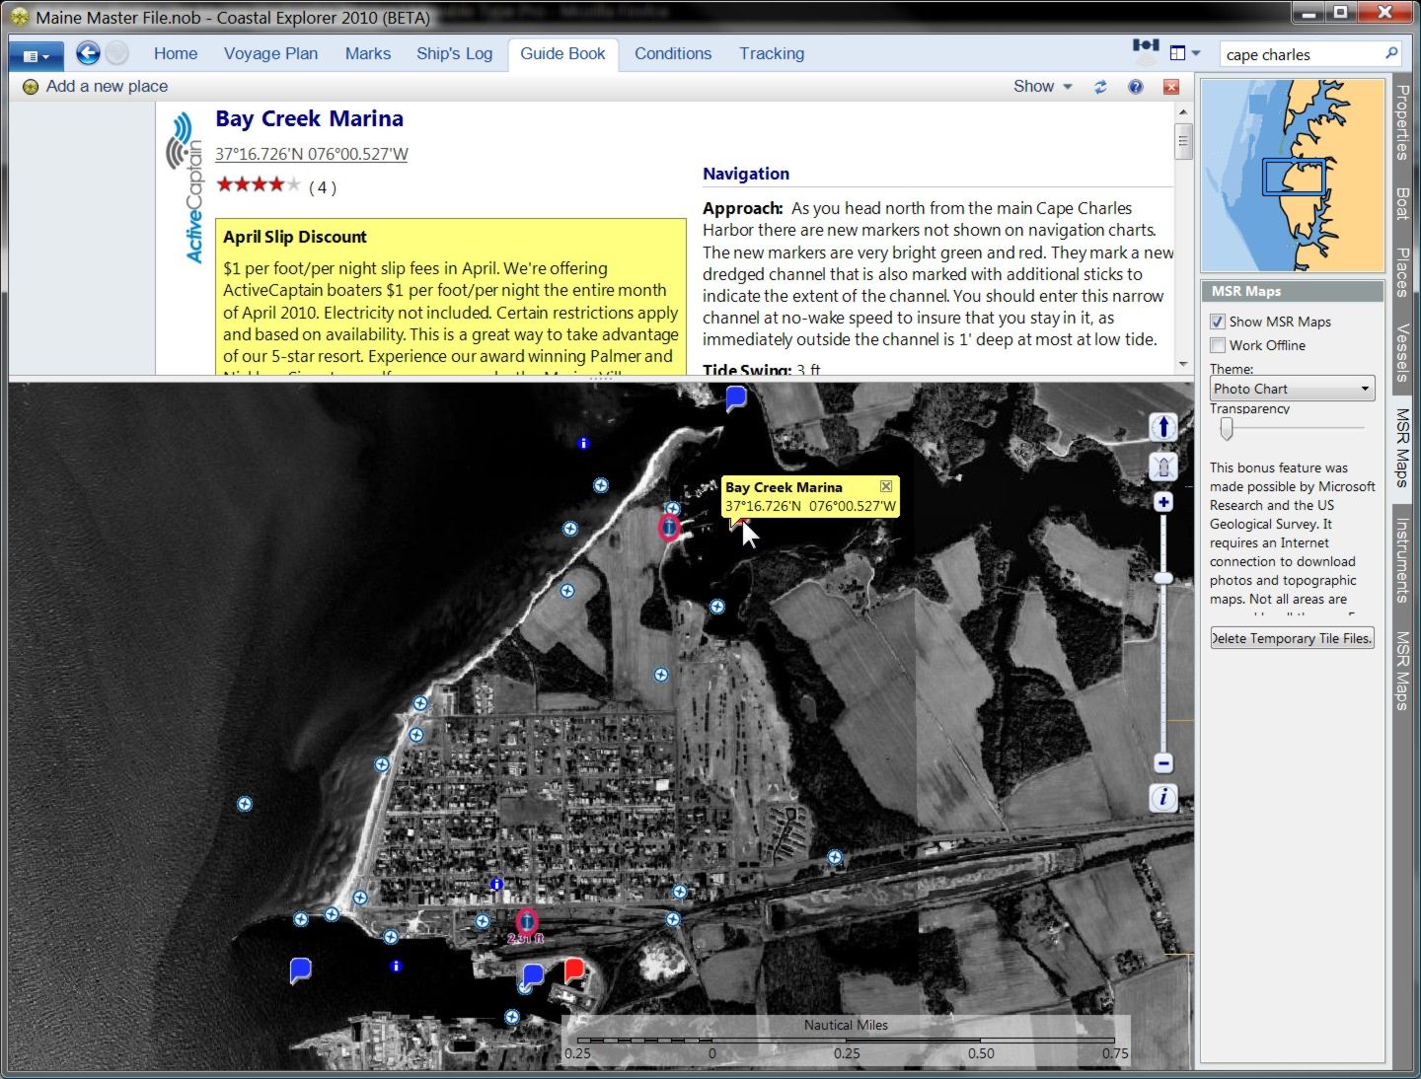
Task: Enable the Work Offline checkbox
Action: (x=1218, y=345)
